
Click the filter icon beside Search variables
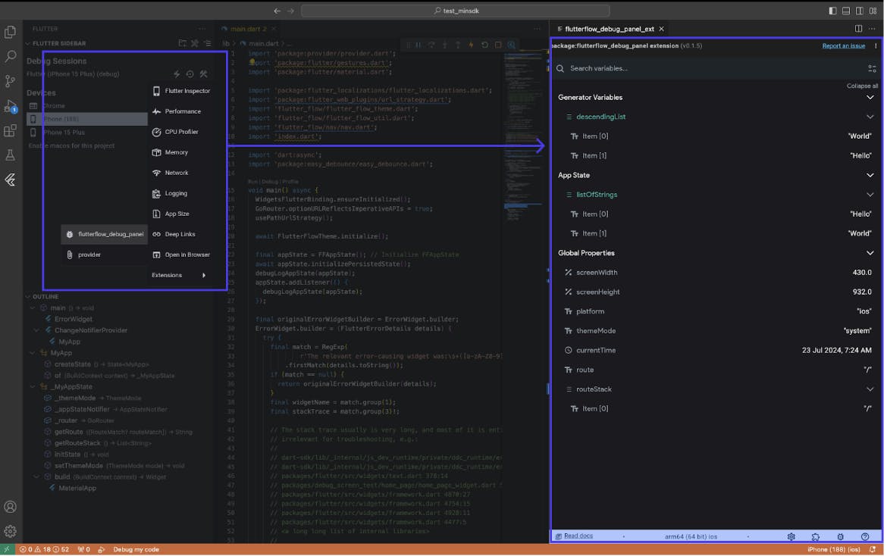pyautogui.click(x=872, y=68)
